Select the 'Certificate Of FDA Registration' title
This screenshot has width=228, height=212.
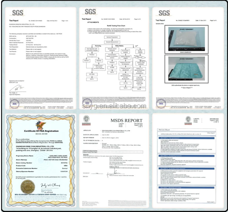(x=41, y=131)
